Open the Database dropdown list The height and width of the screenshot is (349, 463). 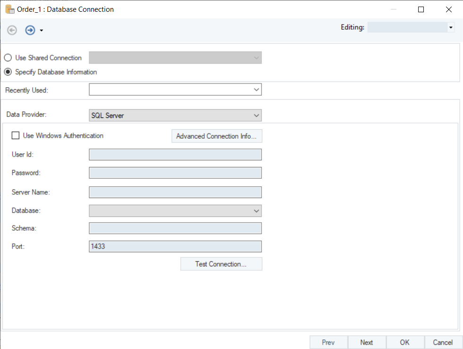pos(256,210)
